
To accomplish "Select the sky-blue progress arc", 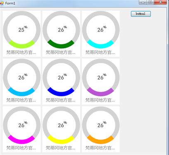I will (21, 93).
